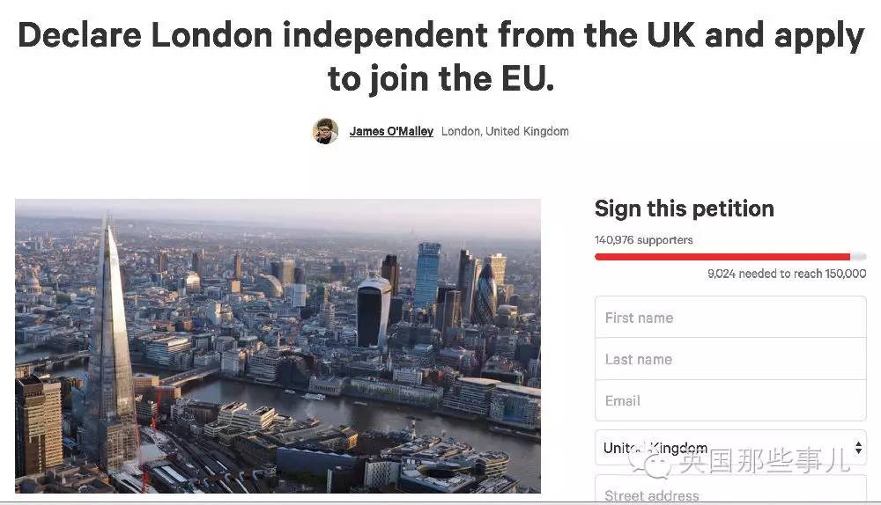Open the United Kingdom country dropdown
Screen dimensions: 881x505
click(x=722, y=449)
